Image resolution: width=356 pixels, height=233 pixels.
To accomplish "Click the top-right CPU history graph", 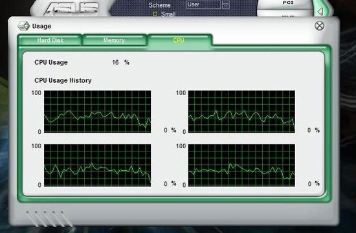I will pos(242,111).
